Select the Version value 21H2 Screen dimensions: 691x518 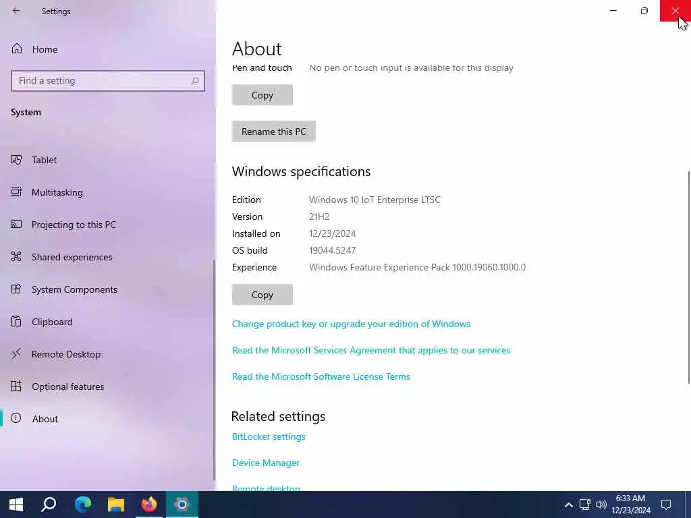319,217
